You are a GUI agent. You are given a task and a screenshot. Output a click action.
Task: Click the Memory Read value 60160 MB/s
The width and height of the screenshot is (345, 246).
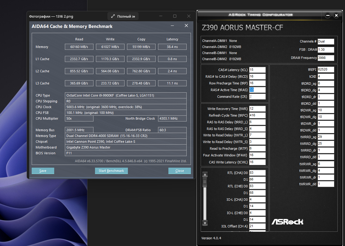(x=79, y=47)
